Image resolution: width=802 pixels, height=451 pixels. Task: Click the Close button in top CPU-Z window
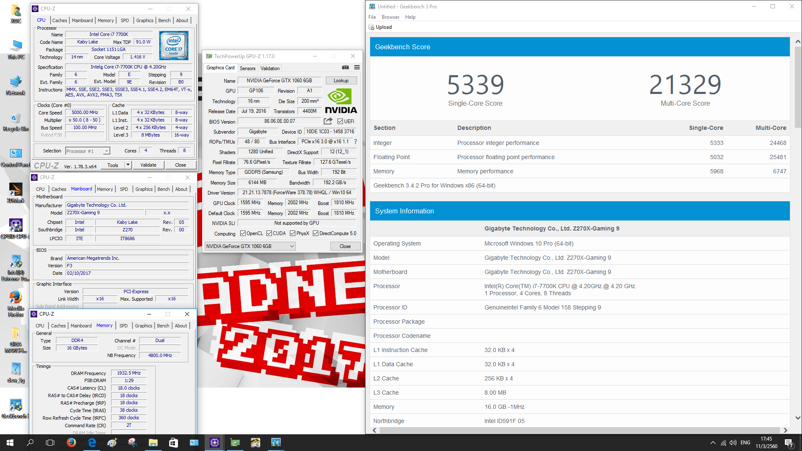click(x=180, y=165)
